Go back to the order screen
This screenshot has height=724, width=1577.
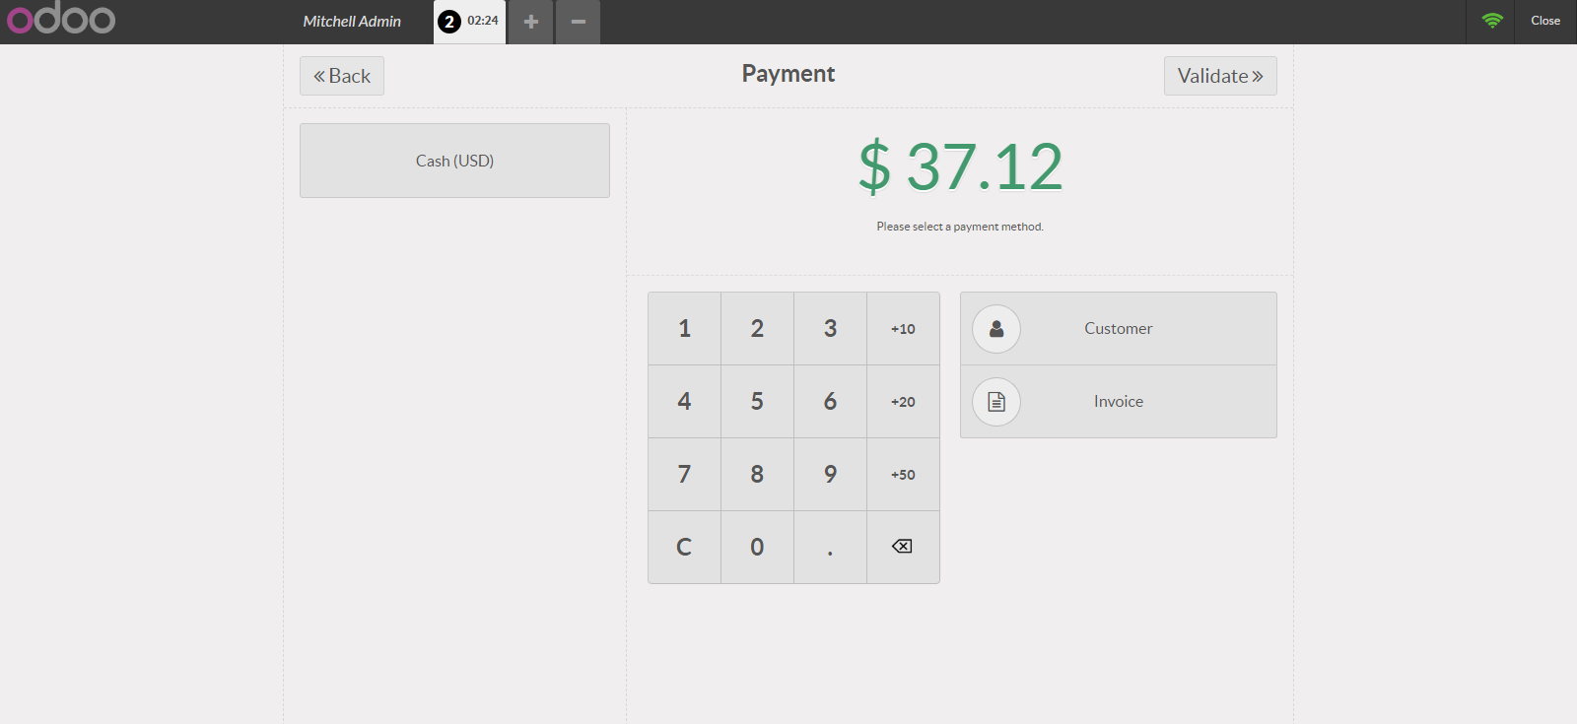(x=342, y=76)
